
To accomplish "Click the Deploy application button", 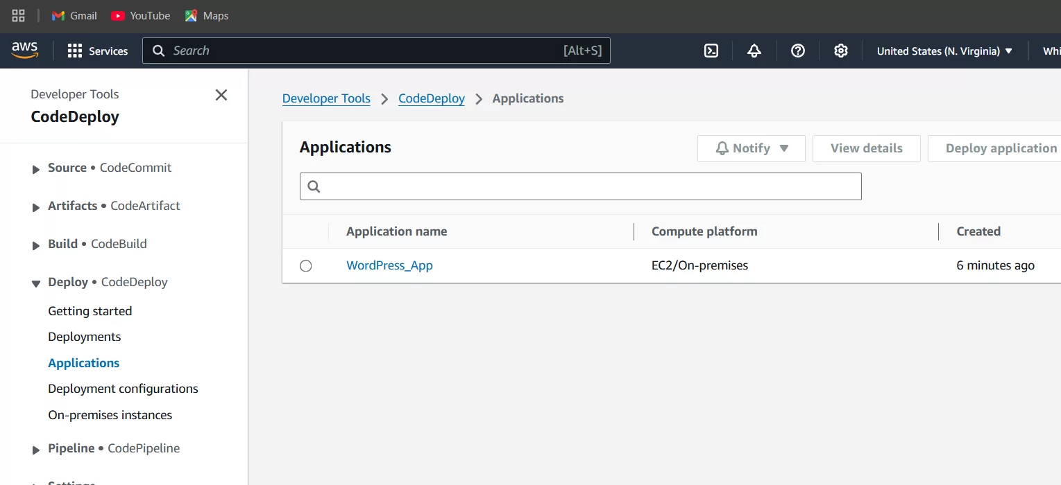I will (994, 148).
